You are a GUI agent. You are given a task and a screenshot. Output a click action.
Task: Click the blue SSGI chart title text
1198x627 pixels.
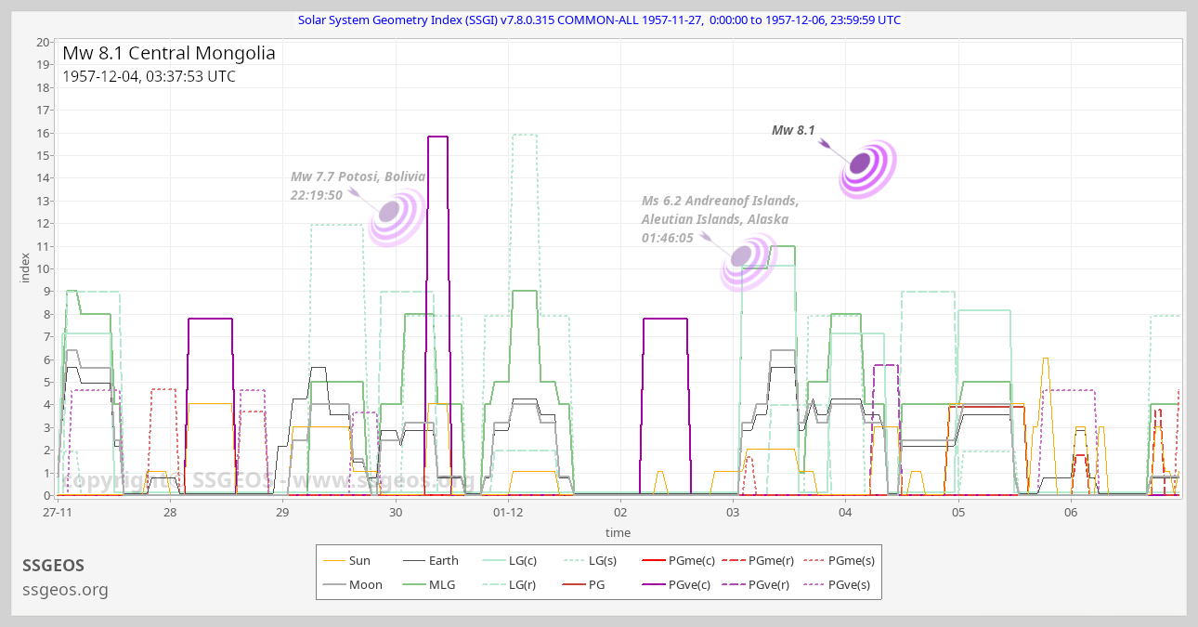[599, 20]
